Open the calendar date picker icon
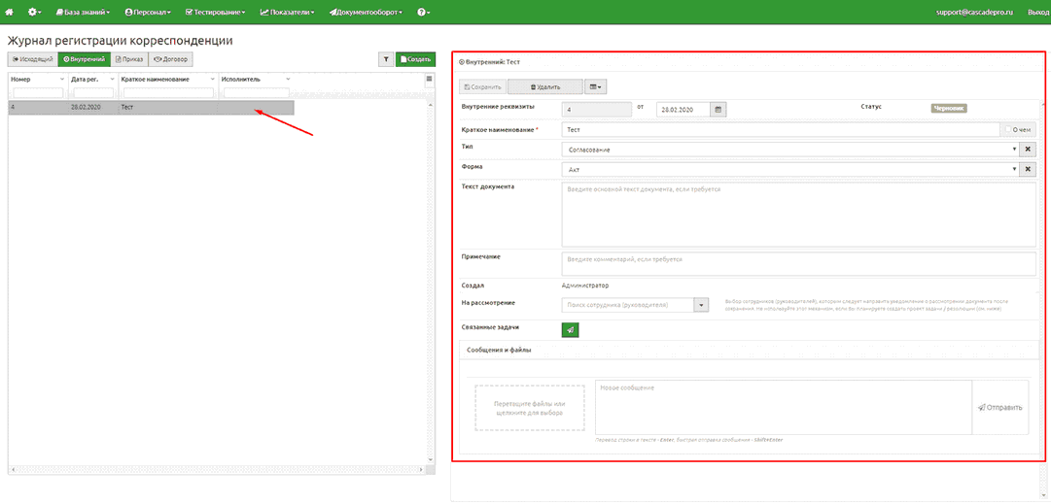 718,109
